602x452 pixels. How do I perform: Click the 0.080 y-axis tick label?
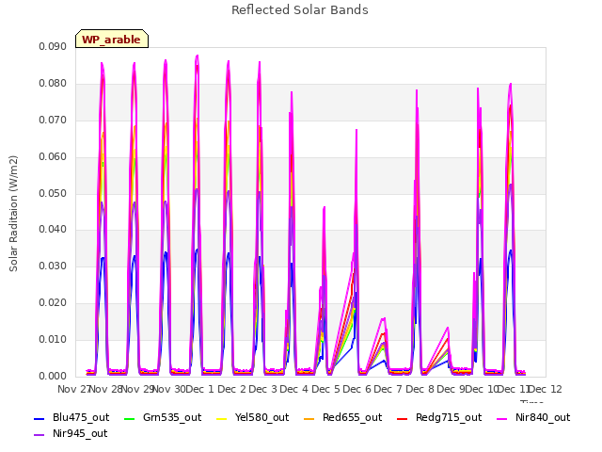click(x=53, y=84)
